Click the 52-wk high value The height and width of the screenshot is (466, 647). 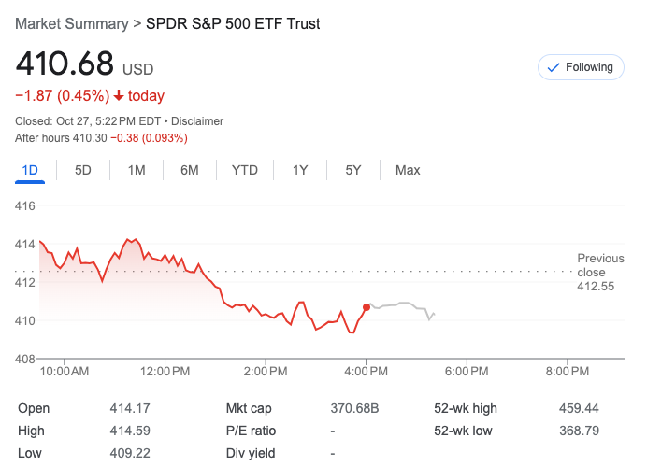pos(579,408)
